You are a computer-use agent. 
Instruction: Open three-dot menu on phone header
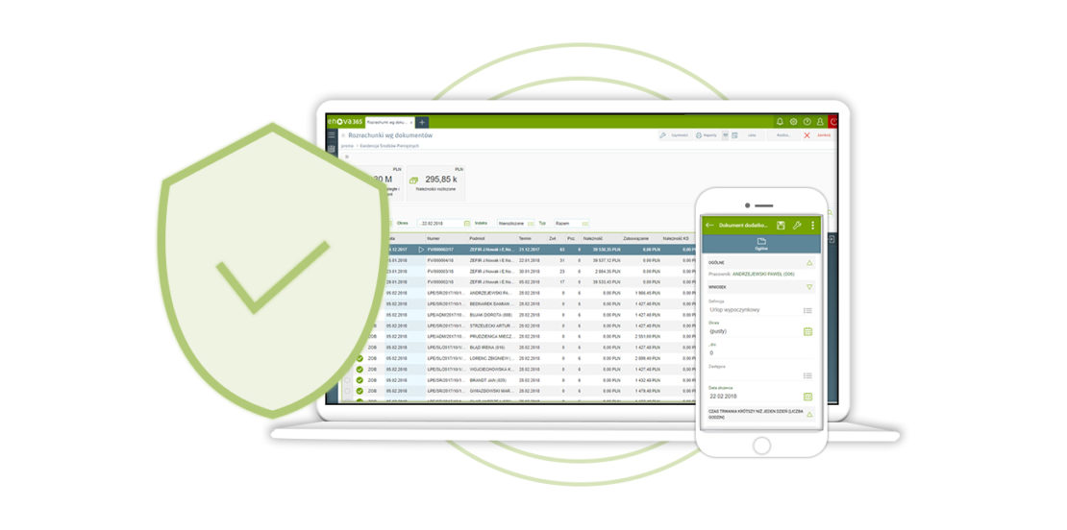click(x=813, y=225)
